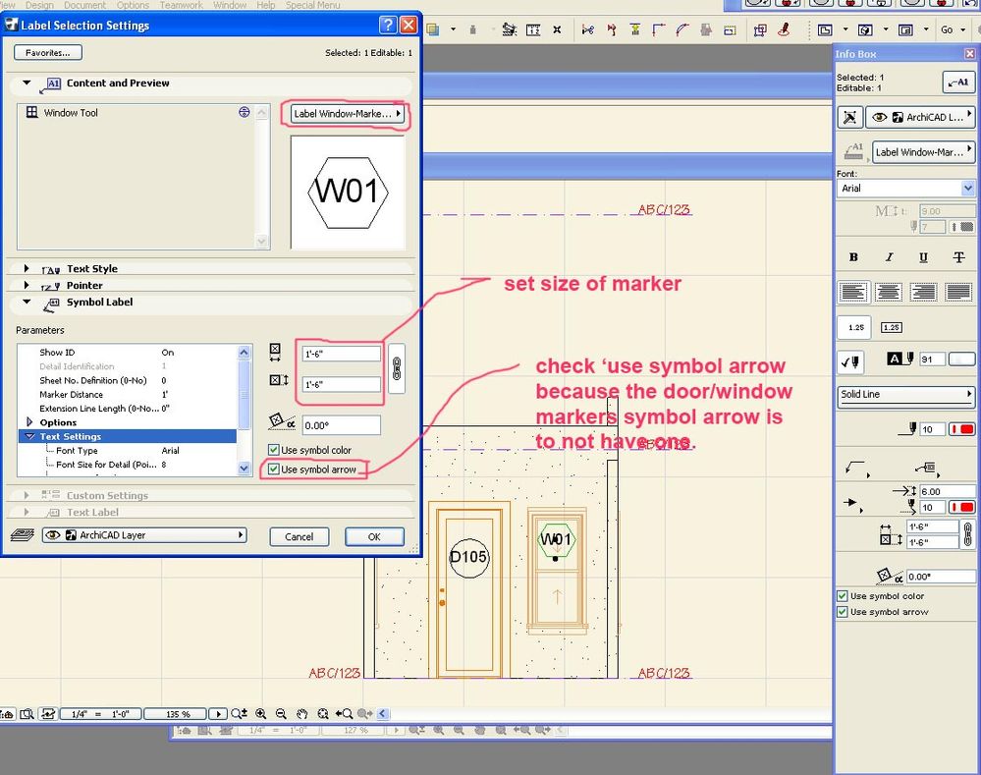Viewport: 981px width, 775px height.
Task: Collapse the Symbol Label section
Action: [x=25, y=302]
